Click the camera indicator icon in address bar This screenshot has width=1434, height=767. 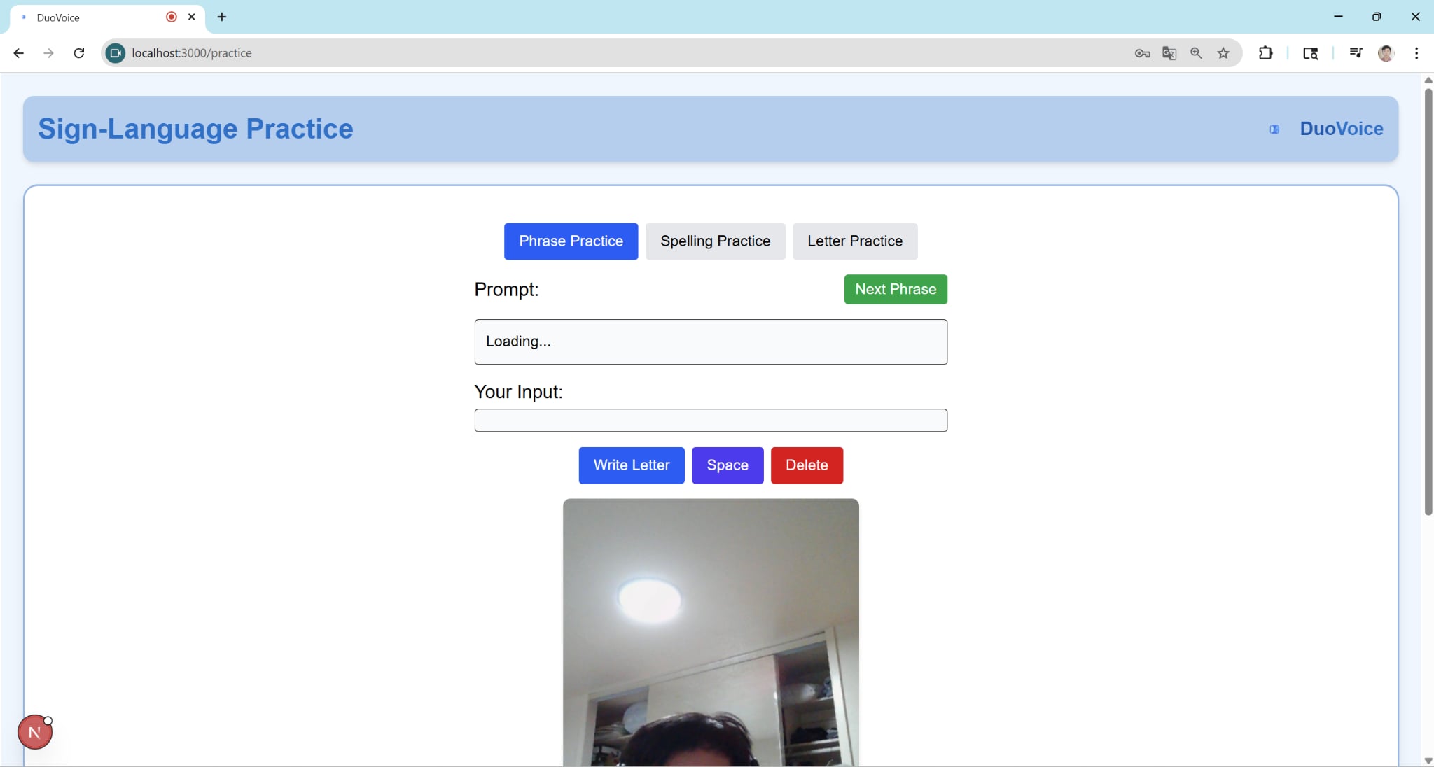coord(116,53)
